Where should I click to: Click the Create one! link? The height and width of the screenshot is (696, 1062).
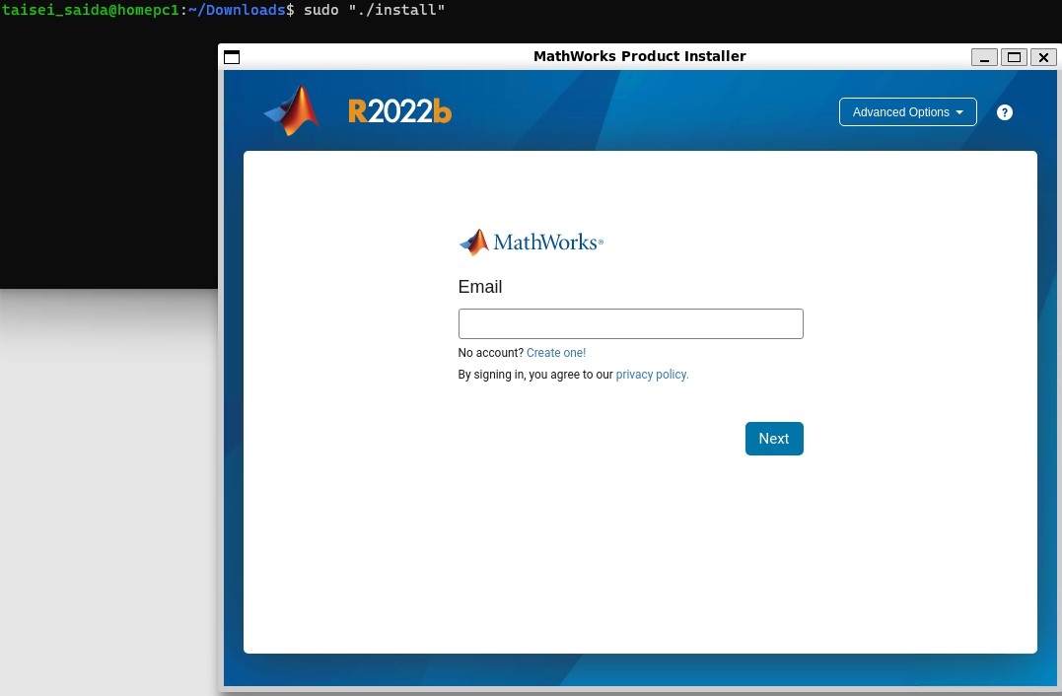click(555, 353)
